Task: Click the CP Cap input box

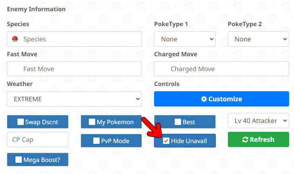Action: point(38,139)
